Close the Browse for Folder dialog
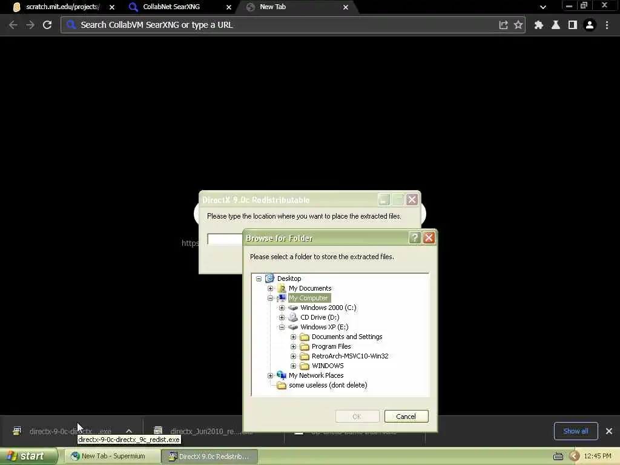This screenshot has width=620, height=465. [429, 237]
